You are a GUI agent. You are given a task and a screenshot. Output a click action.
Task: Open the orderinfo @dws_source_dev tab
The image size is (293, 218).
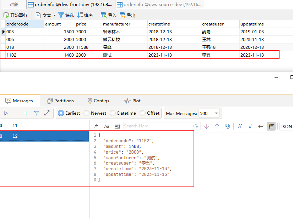(x=159, y=5)
